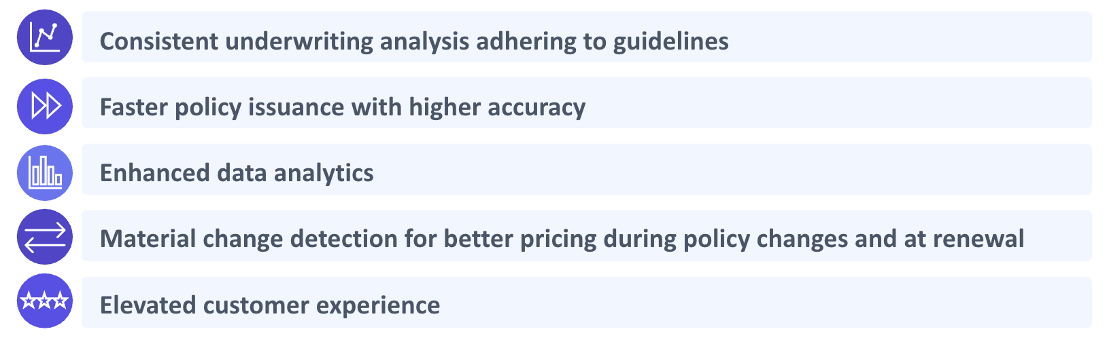The height and width of the screenshot is (342, 1107).
Task: Click the blank bar area after adhering to guidelines
Action: pos(911,37)
